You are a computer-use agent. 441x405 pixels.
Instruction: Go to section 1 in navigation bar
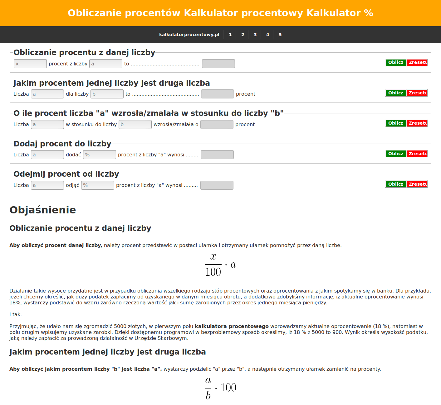point(230,35)
